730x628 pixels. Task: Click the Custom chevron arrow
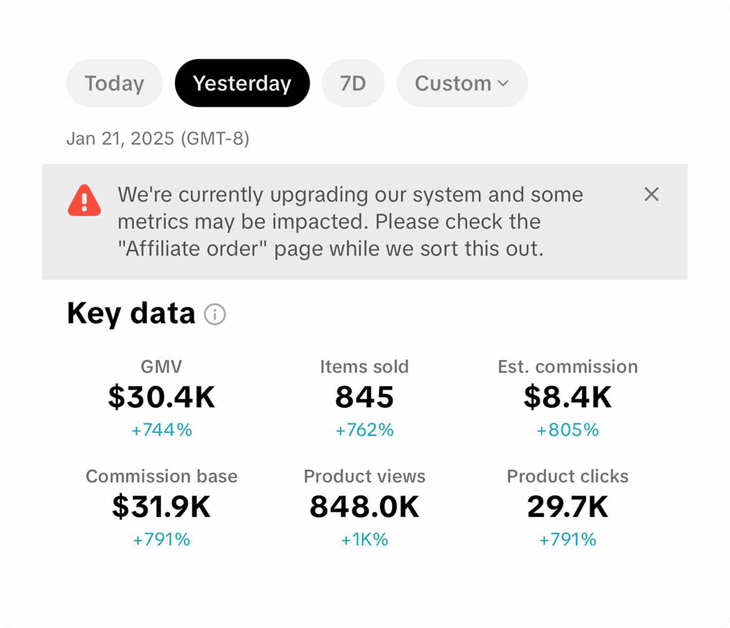[x=503, y=83]
